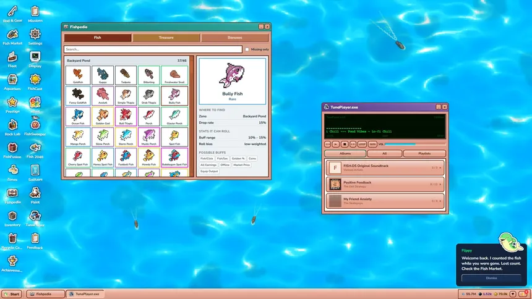Select the Axolotl entry in Fishpedia
The width and height of the screenshot is (532, 299).
(x=103, y=96)
